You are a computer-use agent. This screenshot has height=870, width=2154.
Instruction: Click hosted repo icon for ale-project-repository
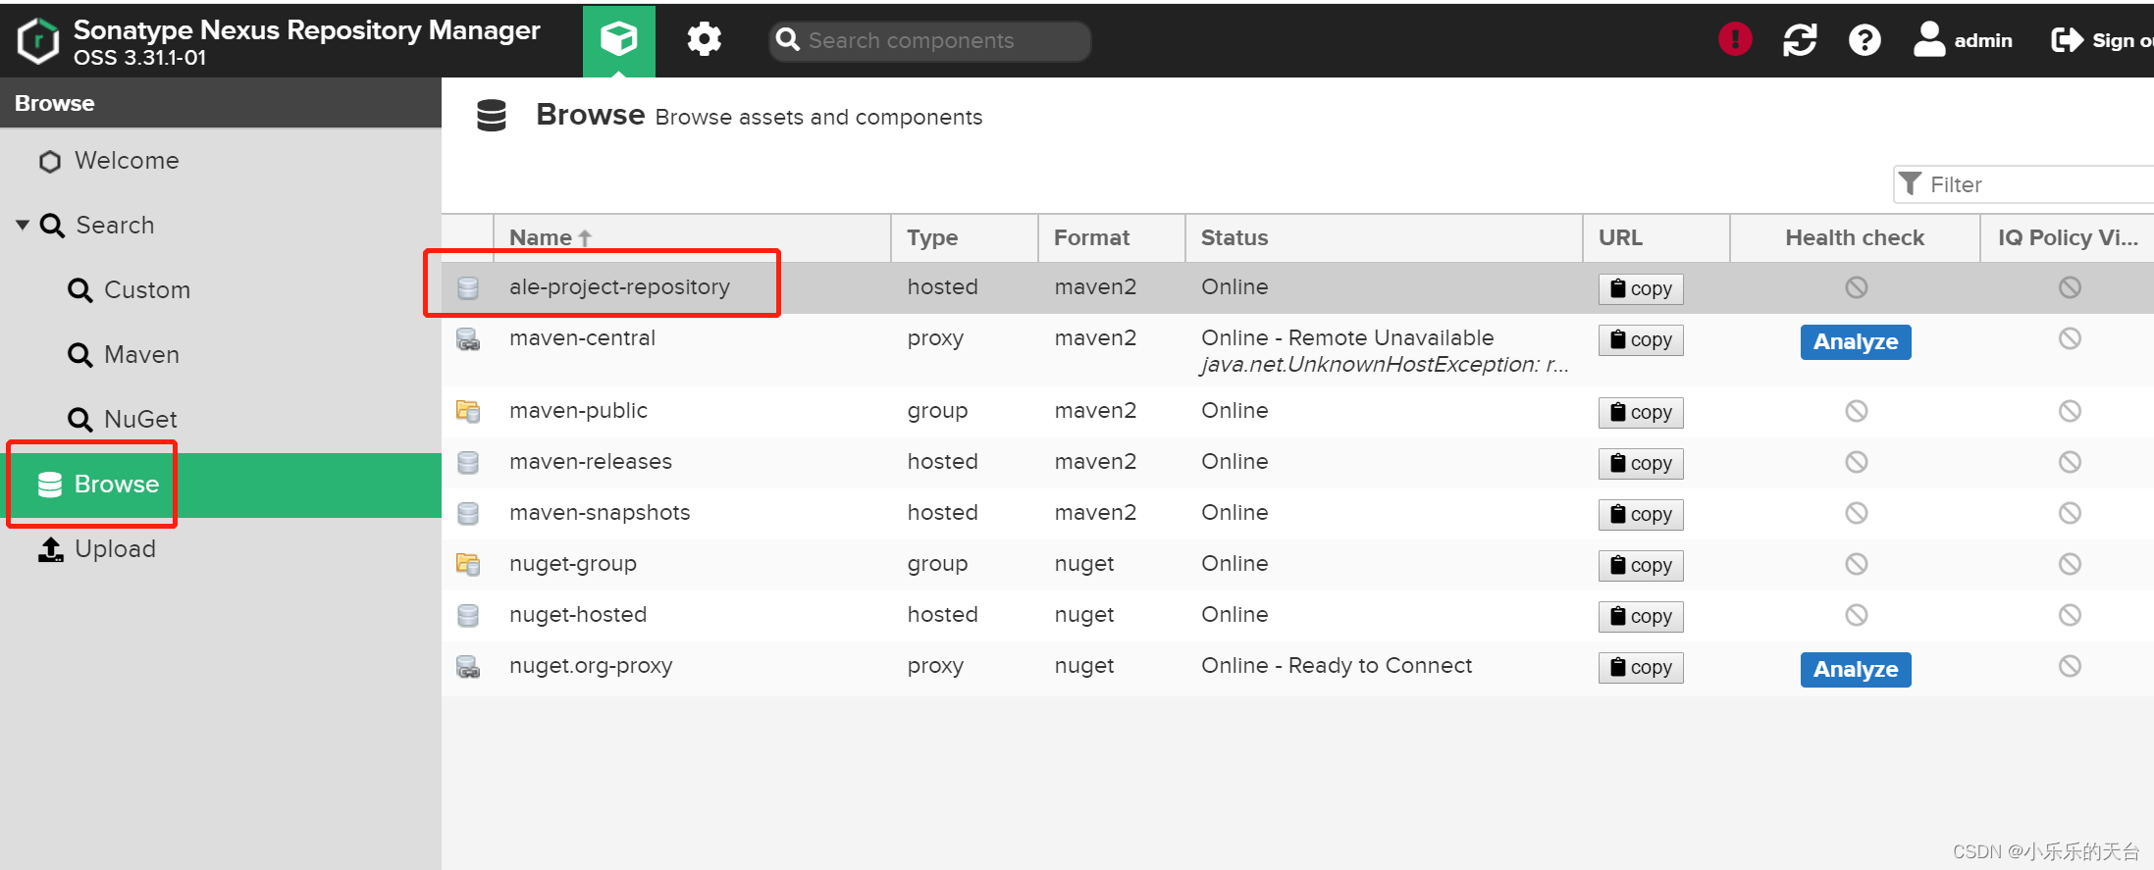(x=468, y=287)
